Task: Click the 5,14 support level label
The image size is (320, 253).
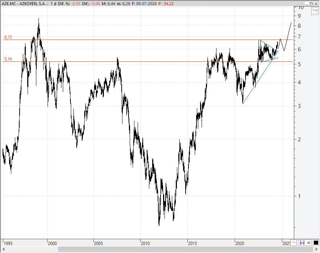Action: click(8, 59)
